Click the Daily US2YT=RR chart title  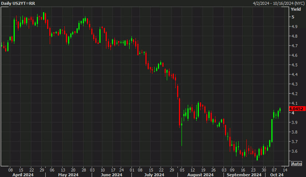click(18, 3)
